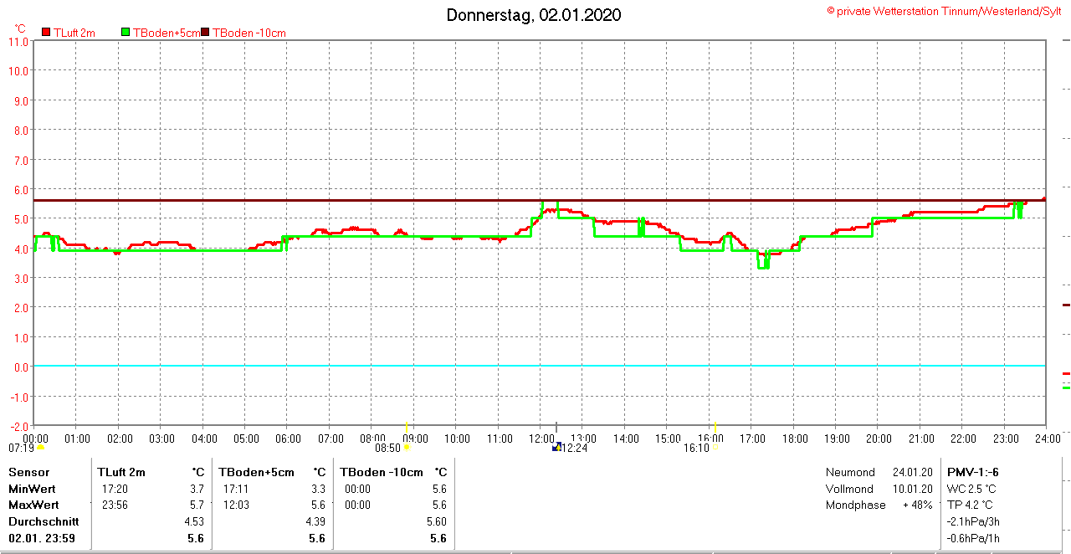The width and height of the screenshot is (1071, 554).
Task: Click the red TLuft 2m legend square
Action: [46, 33]
